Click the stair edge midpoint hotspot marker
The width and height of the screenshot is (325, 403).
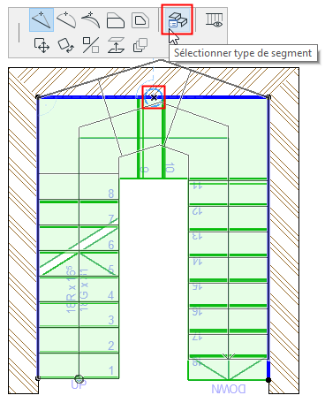[x=154, y=97]
